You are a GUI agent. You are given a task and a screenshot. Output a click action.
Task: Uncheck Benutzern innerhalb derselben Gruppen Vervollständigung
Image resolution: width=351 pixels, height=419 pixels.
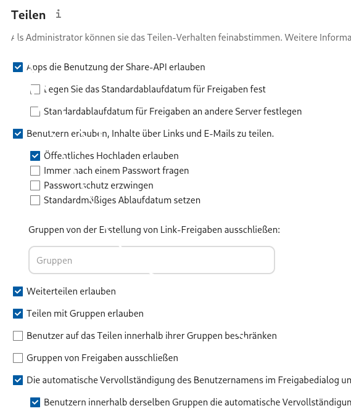point(35,402)
